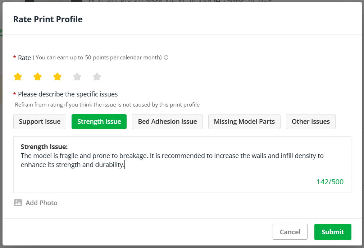Screen dimensions: 364x248
Task: Click the Add Photo image icon
Action: point(18,203)
